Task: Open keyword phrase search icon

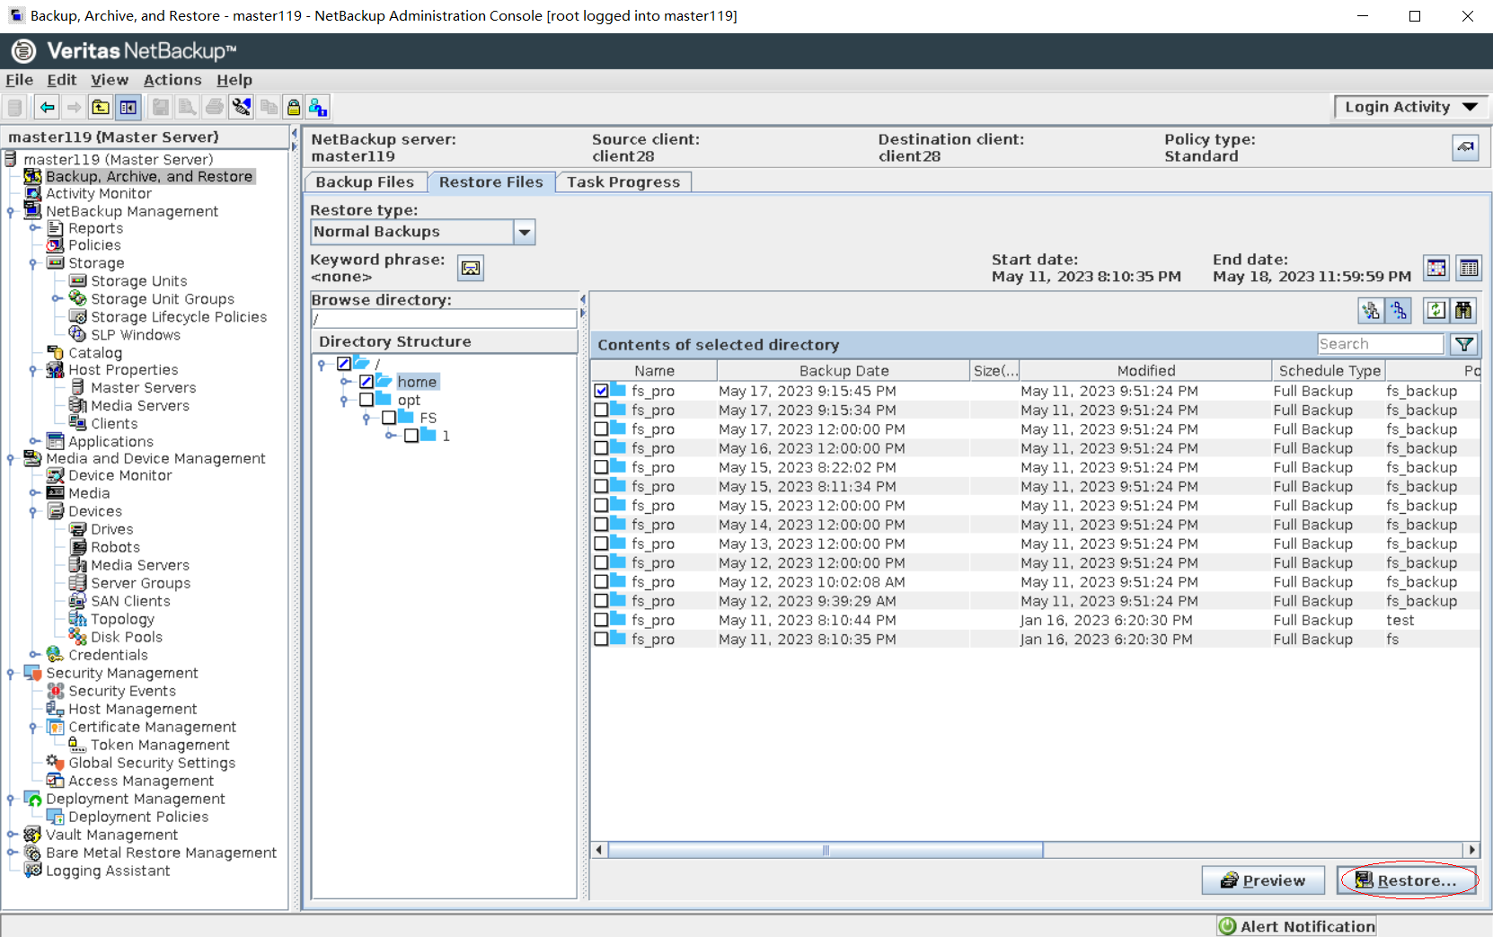Action: click(x=471, y=268)
